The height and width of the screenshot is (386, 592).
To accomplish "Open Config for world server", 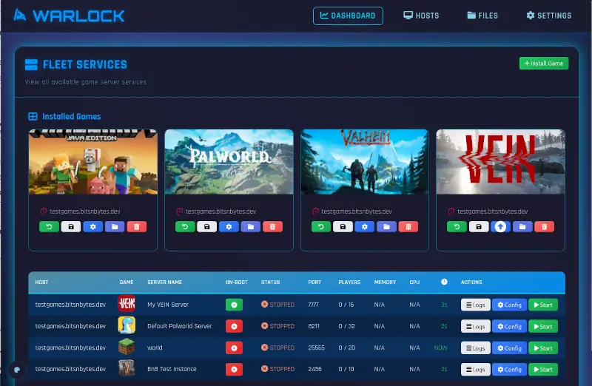I will [509, 348].
